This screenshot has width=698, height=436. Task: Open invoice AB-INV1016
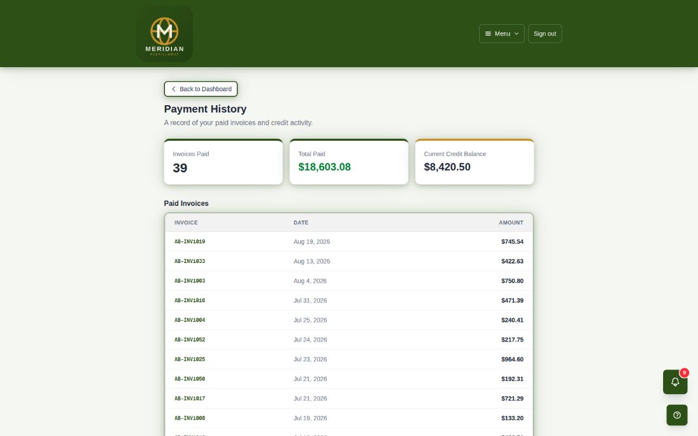(x=190, y=300)
